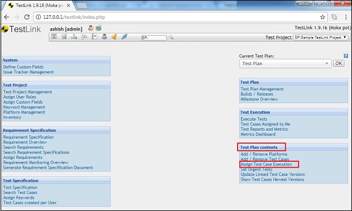Click the magnifier search icon beside SP- field

pyautogui.click(x=171, y=38)
